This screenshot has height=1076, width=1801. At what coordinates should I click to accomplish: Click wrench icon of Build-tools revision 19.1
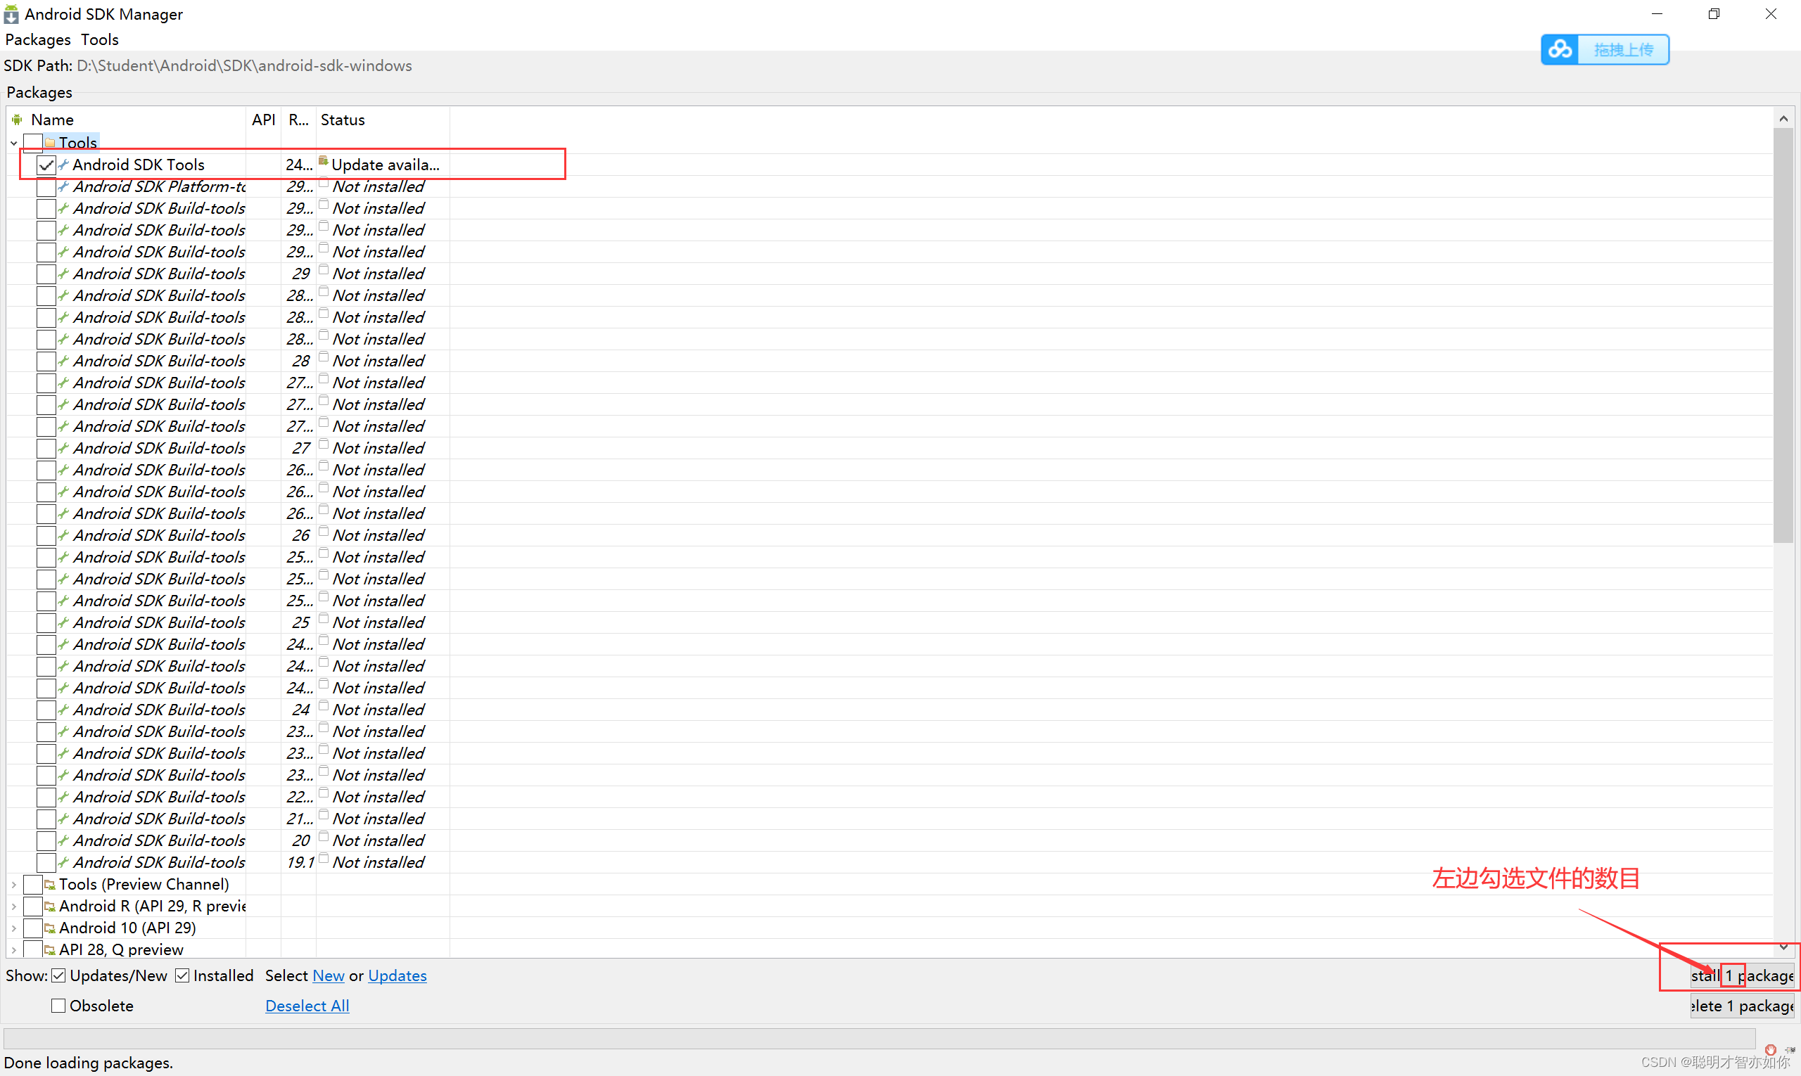pyautogui.click(x=64, y=862)
